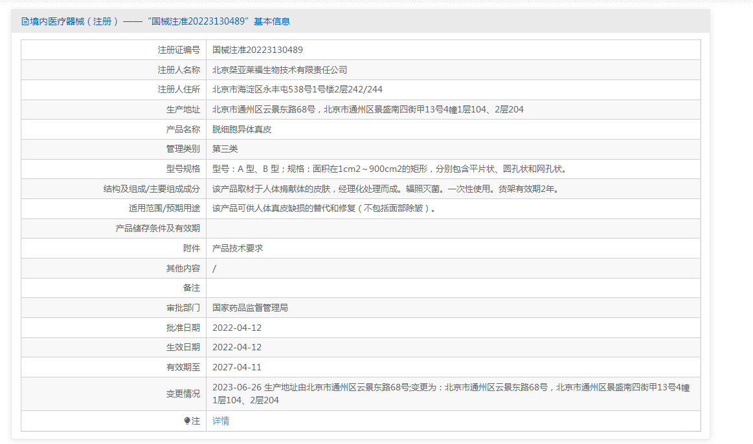Select the 2022-04-12 value in 生效日期 row
The height and width of the screenshot is (444, 753).
tap(237, 348)
